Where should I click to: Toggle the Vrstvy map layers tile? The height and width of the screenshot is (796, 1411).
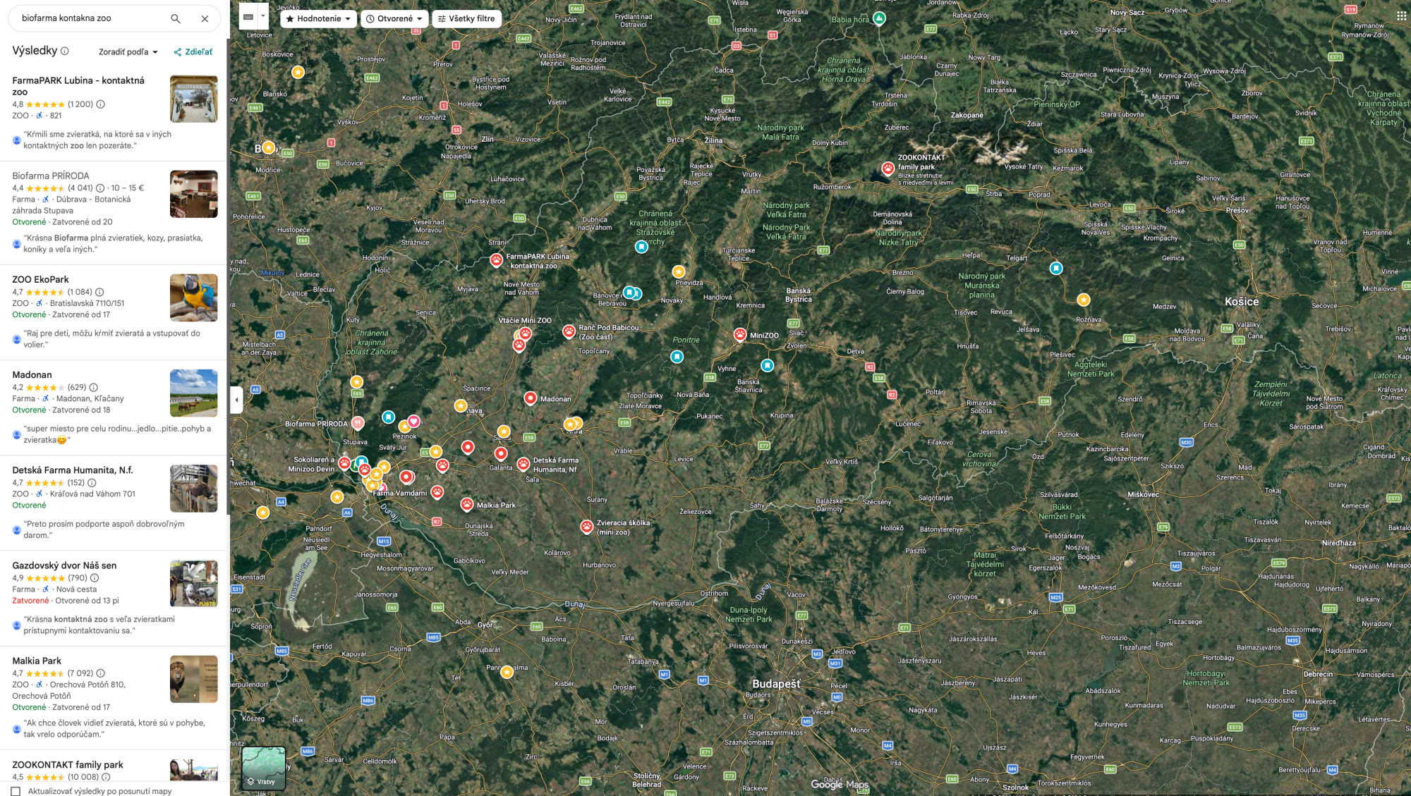click(264, 768)
